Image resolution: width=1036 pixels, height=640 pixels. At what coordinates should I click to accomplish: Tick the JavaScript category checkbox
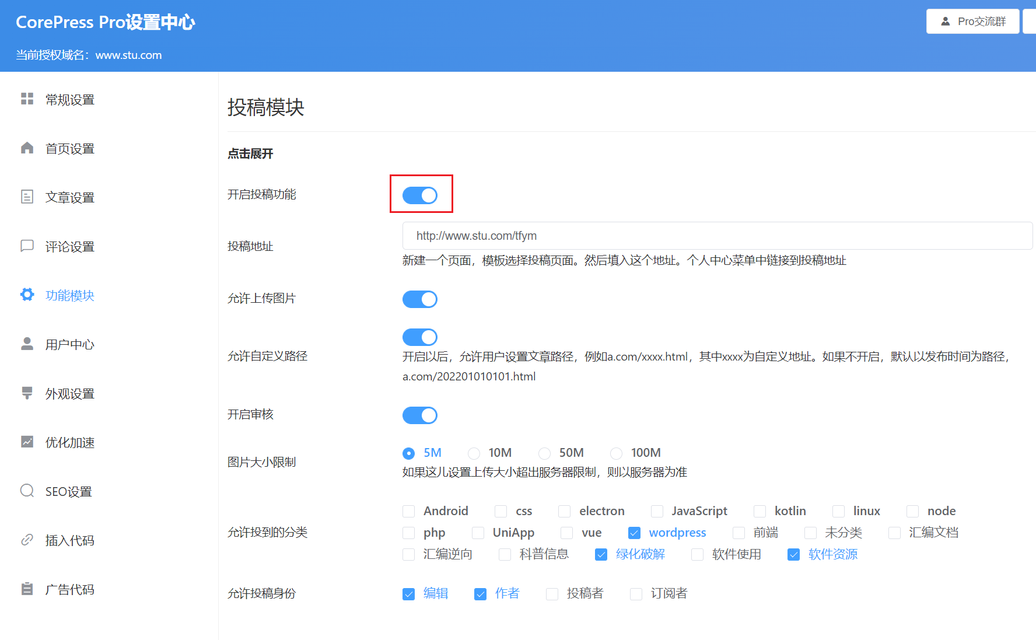(657, 512)
